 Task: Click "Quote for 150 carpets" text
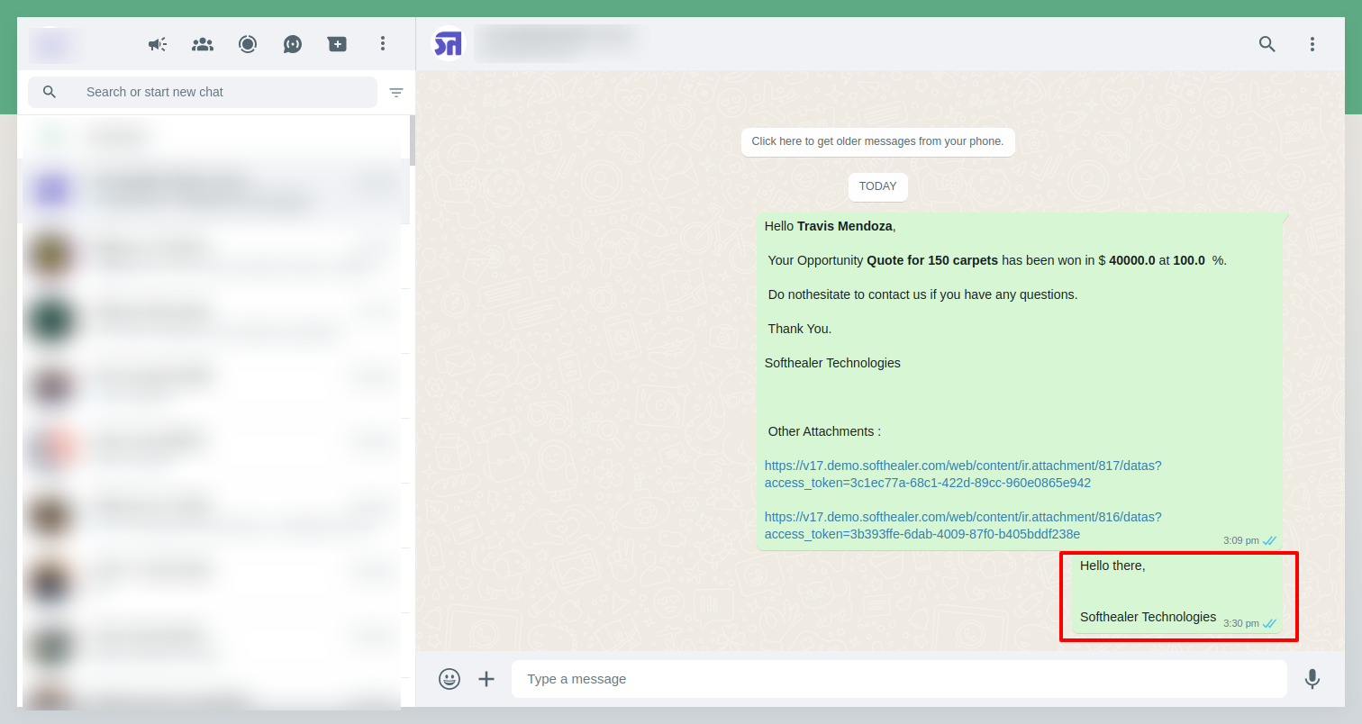pos(932,260)
